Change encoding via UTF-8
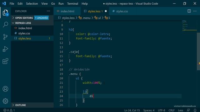 pyautogui.click(x=161, y=110)
